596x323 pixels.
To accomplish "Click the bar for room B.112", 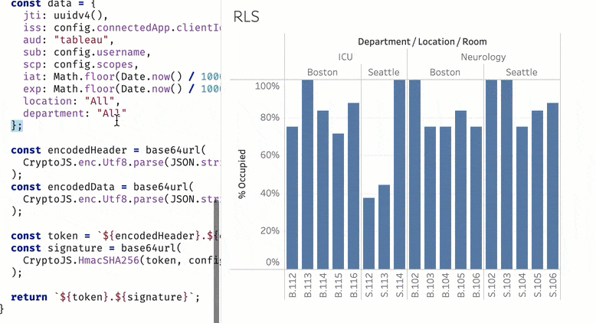I will point(292,197).
